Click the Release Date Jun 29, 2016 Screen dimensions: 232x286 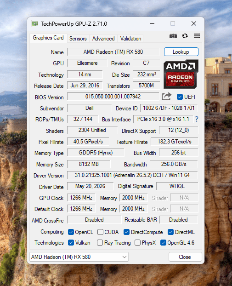click(85, 86)
